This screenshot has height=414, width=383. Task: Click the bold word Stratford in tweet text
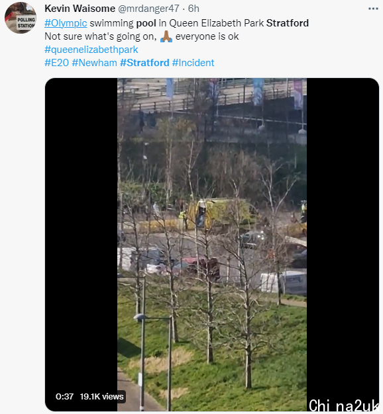click(x=288, y=23)
